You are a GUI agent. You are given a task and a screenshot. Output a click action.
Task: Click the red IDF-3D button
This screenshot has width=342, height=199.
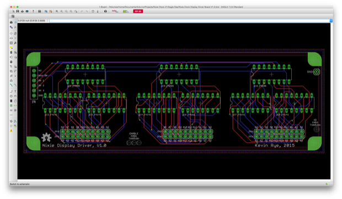click(138, 12)
